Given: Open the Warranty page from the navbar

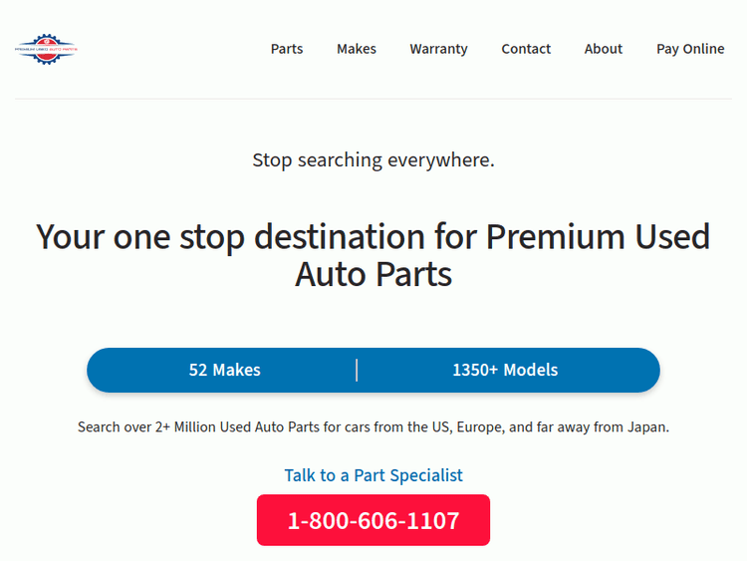Looking at the screenshot, I should click(x=438, y=49).
